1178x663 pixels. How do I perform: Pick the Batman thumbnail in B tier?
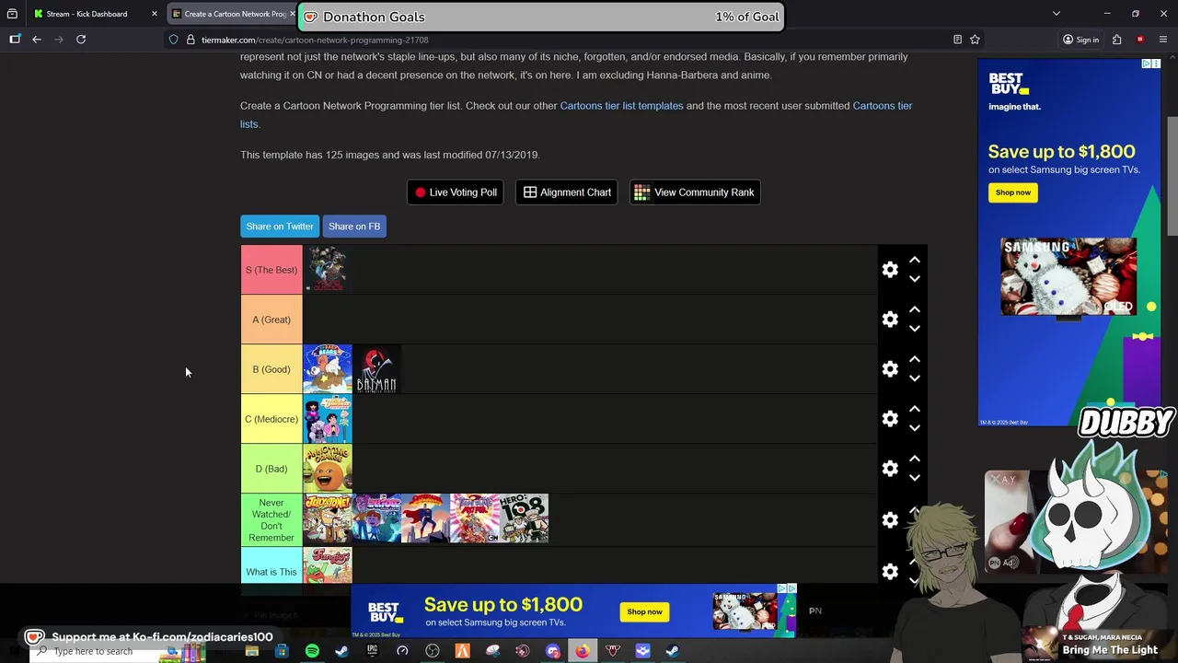[376, 369]
